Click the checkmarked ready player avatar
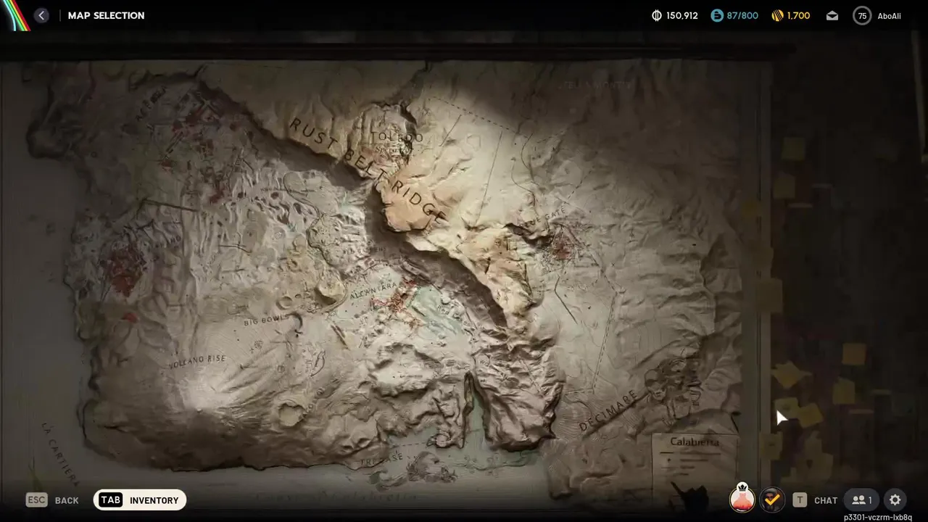The image size is (928, 522). (772, 499)
